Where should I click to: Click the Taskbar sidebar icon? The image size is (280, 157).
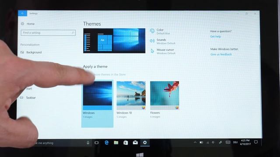pyautogui.click(x=21, y=97)
